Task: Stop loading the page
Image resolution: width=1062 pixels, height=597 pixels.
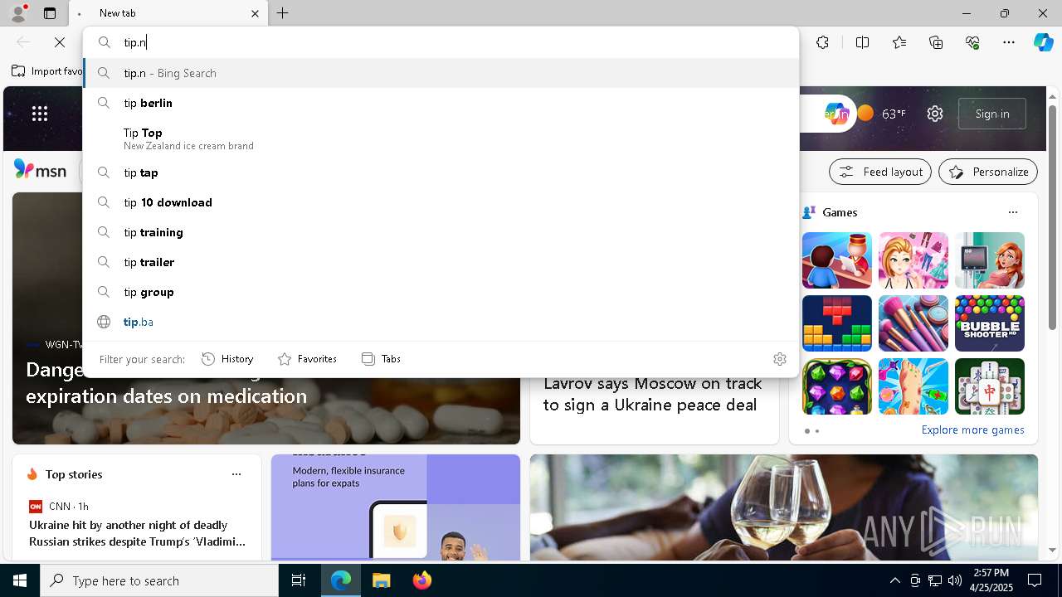Action: coord(60,42)
